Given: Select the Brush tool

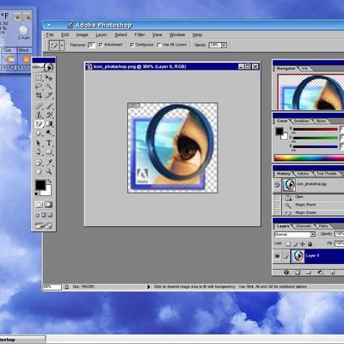Looking at the screenshot, I should (49, 106).
